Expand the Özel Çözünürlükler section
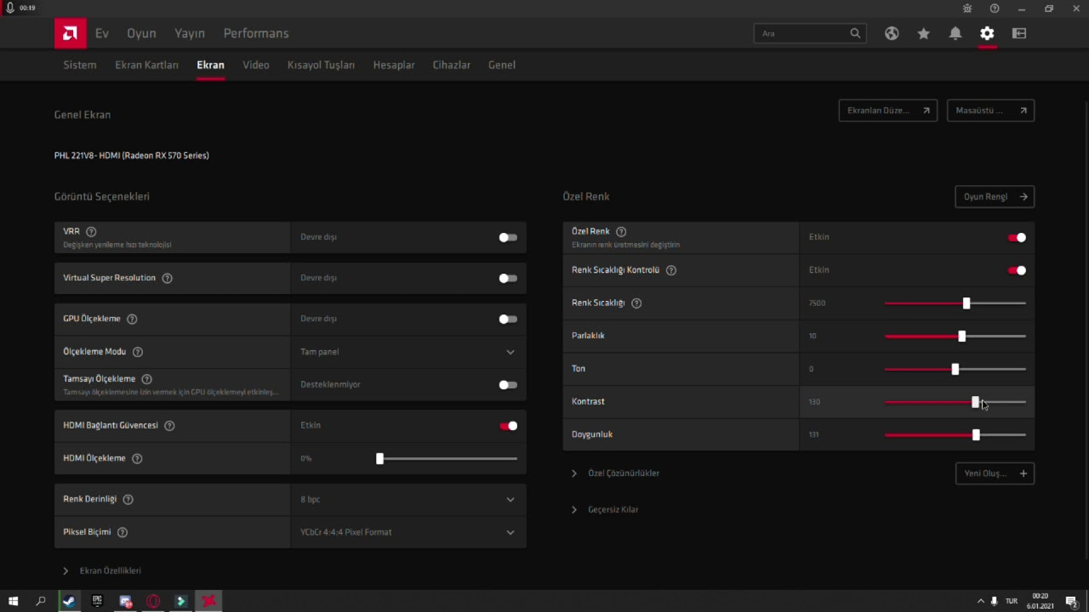The image size is (1089, 612). tap(623, 473)
